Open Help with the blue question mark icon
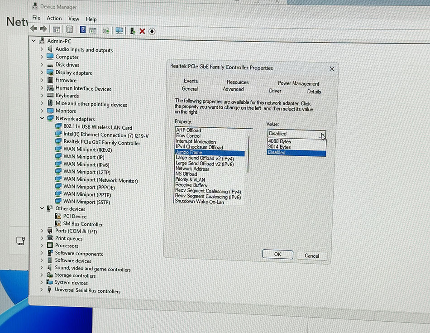This screenshot has width=430, height=333. pyautogui.click(x=82, y=29)
